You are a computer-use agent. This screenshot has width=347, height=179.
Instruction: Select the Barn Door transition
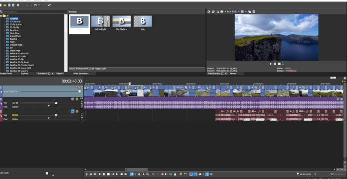(x=14, y=30)
